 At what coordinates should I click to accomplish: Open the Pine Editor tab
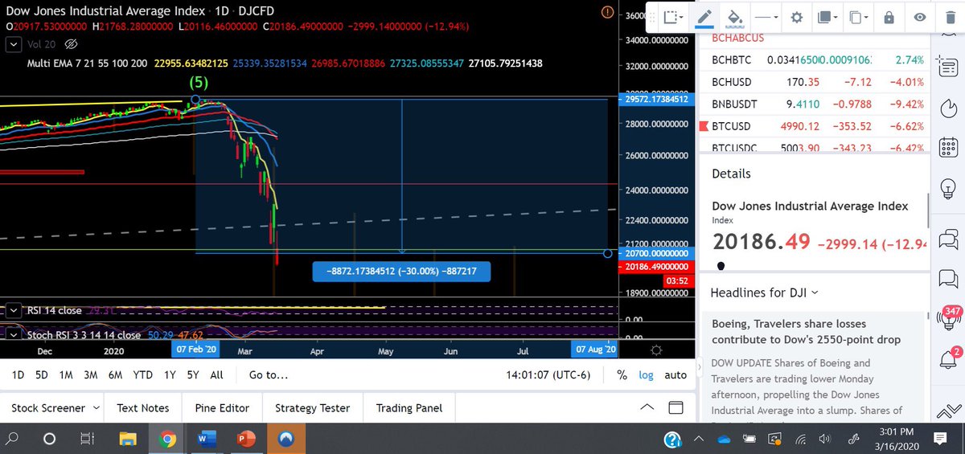point(222,408)
